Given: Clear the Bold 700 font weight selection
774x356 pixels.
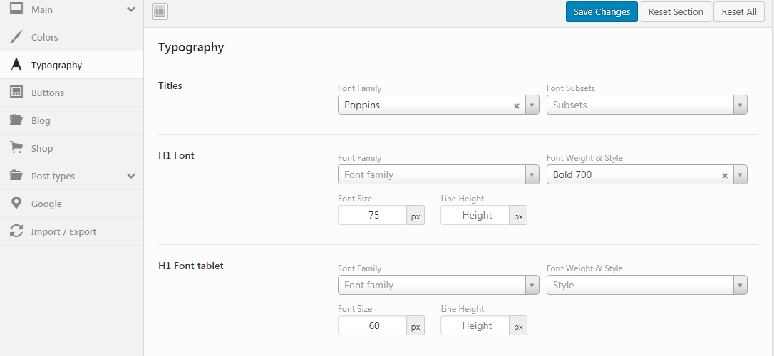Looking at the screenshot, I should pos(725,175).
